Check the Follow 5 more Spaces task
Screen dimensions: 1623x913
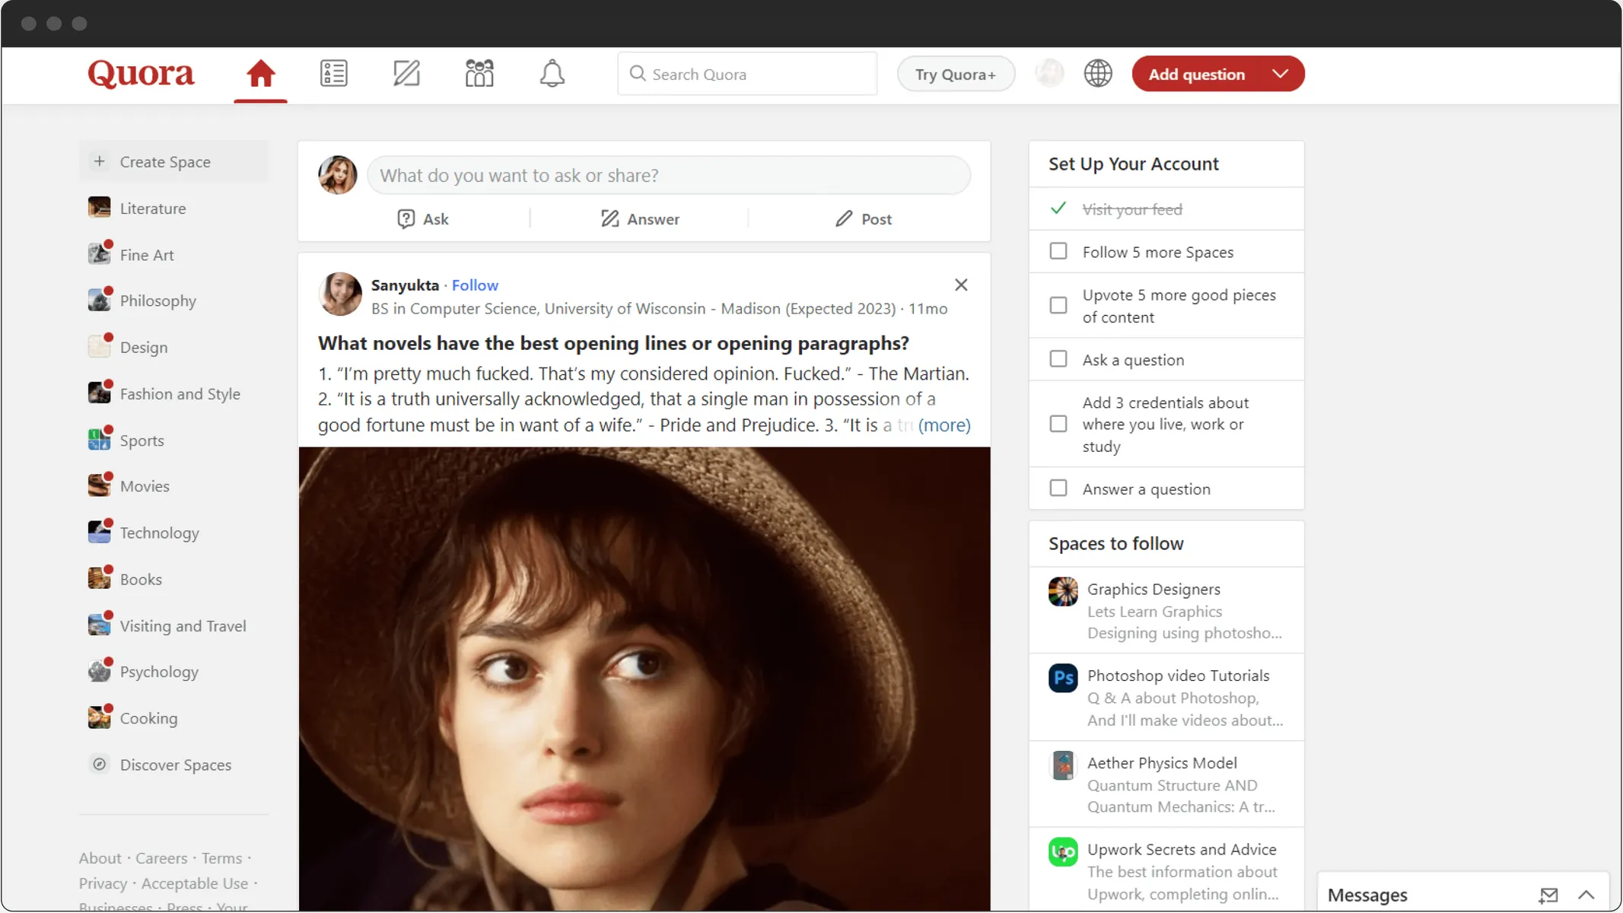[x=1058, y=251]
